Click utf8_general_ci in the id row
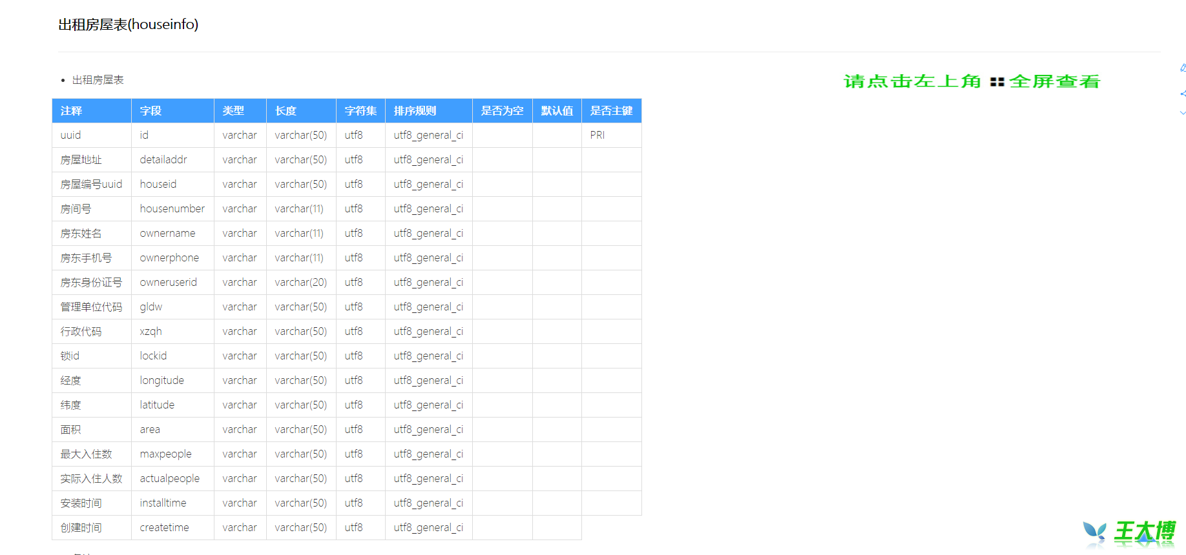 [428, 136]
